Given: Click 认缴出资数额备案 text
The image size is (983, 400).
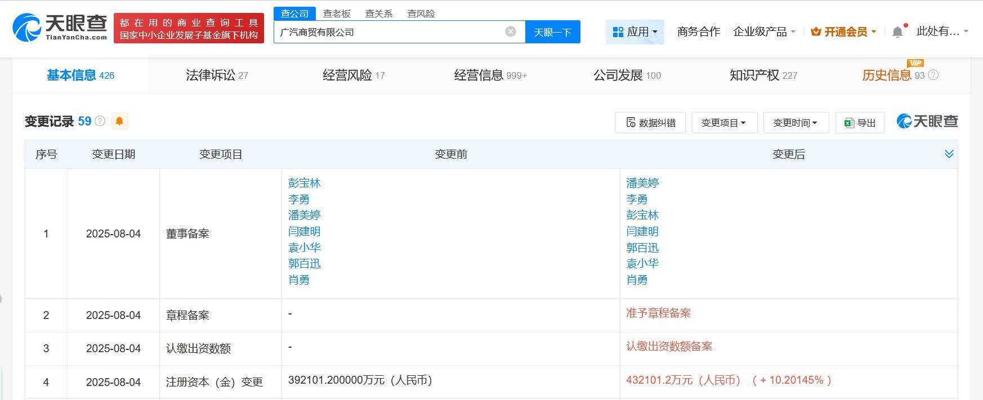Looking at the screenshot, I should [669, 347].
